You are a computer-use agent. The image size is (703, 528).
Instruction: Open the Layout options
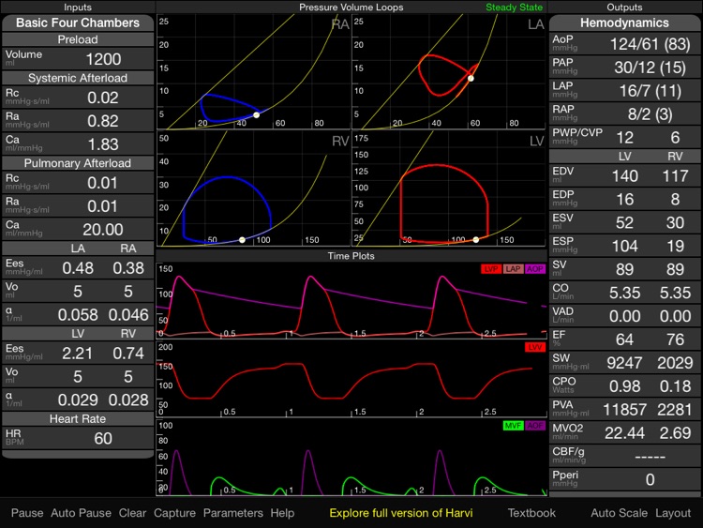click(673, 513)
